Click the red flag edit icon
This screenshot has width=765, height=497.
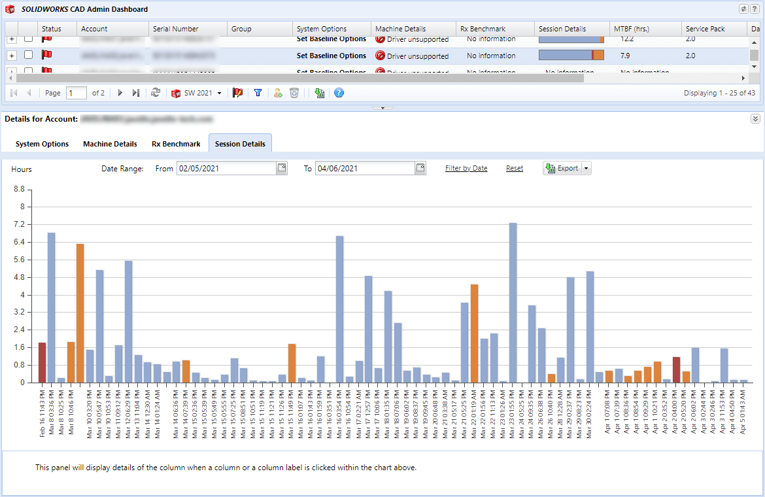click(x=237, y=93)
